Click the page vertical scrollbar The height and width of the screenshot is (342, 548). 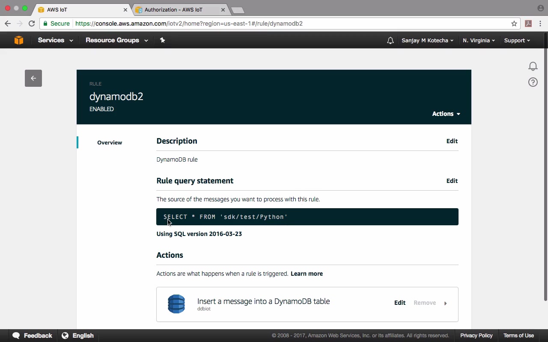545,167
